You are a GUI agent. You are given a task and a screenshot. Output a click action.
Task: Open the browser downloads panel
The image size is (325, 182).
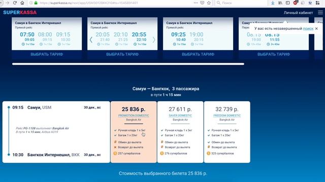273,3
